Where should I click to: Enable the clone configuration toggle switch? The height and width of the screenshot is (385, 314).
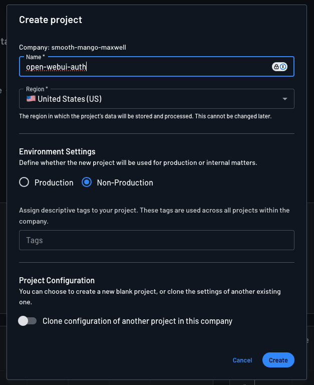pos(28,321)
